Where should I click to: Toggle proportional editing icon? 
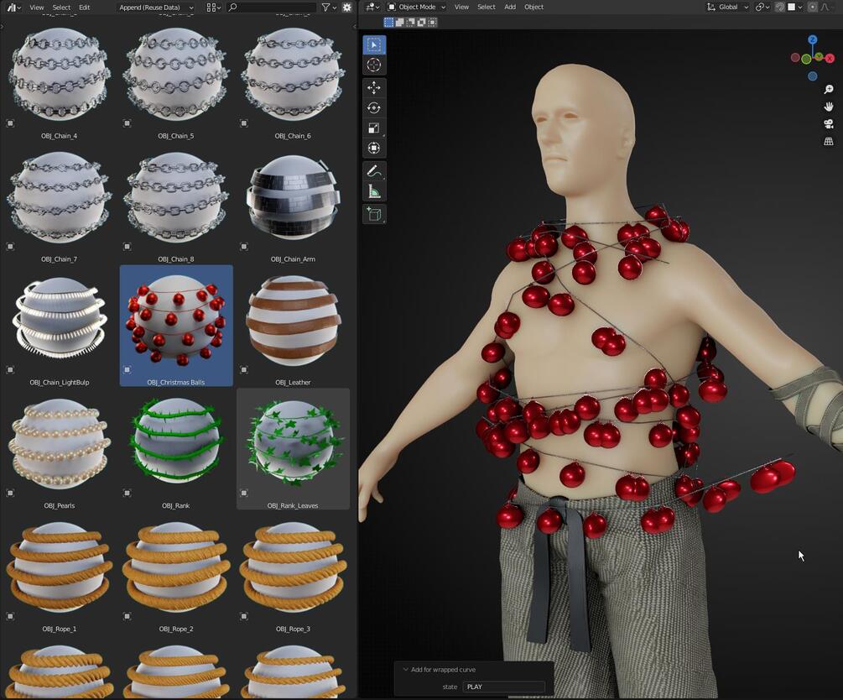click(812, 7)
